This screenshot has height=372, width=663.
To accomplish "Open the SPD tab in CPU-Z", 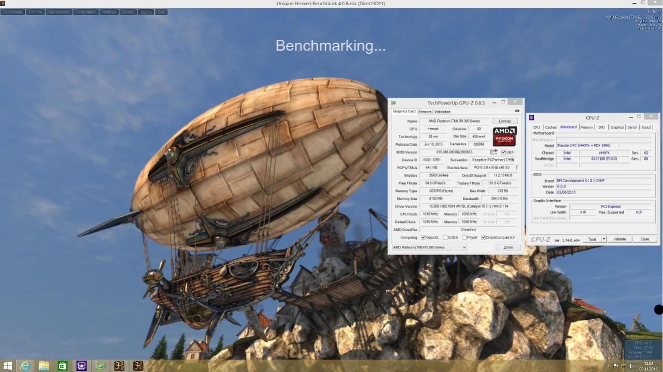I will (601, 127).
